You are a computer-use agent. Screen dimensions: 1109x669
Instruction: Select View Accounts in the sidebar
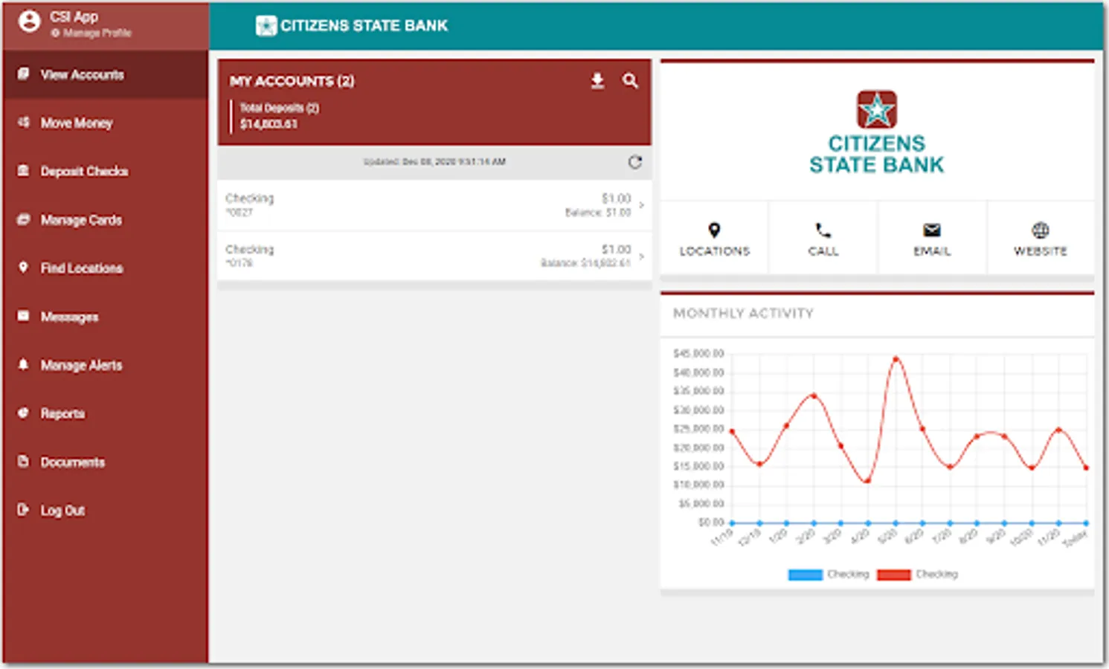(x=105, y=74)
